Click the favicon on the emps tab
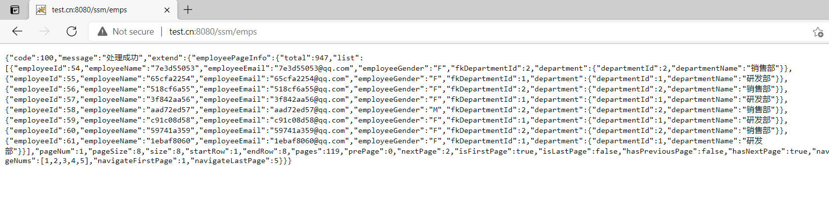Viewport: 829px width, 209px height. click(x=41, y=10)
